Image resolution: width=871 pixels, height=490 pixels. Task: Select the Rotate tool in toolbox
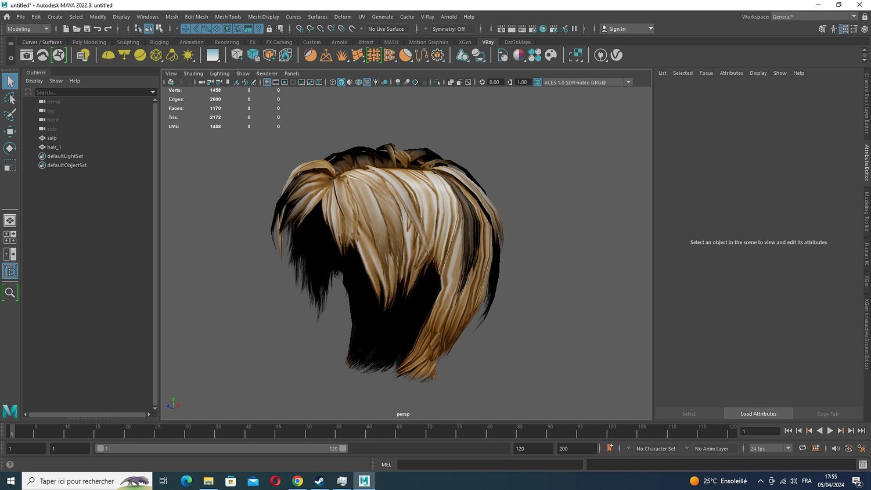10,149
